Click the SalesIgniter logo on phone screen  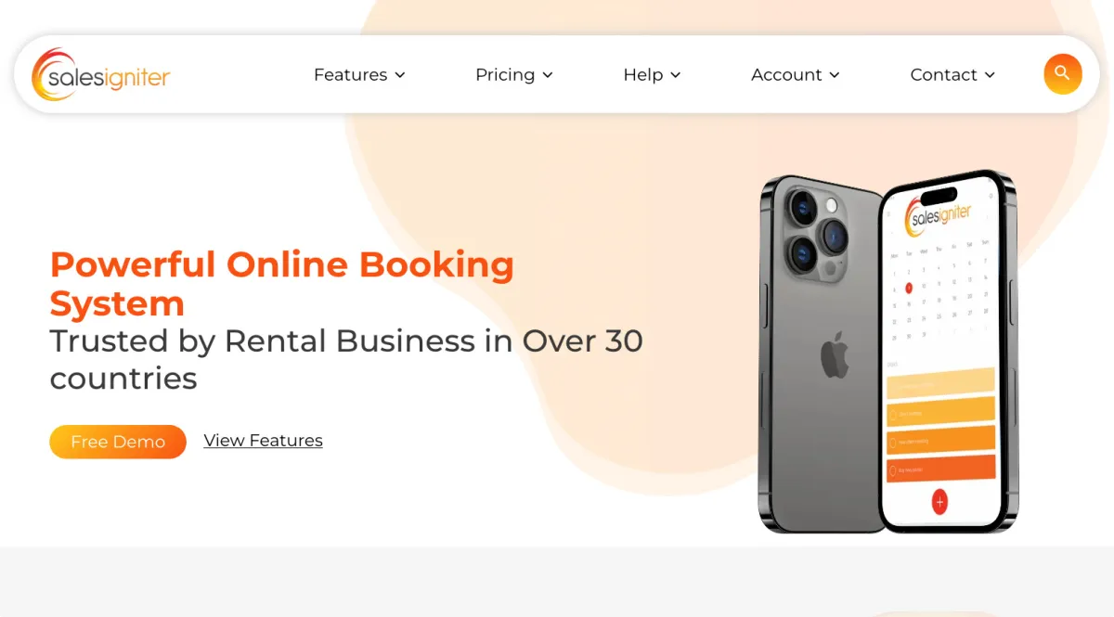point(939,214)
